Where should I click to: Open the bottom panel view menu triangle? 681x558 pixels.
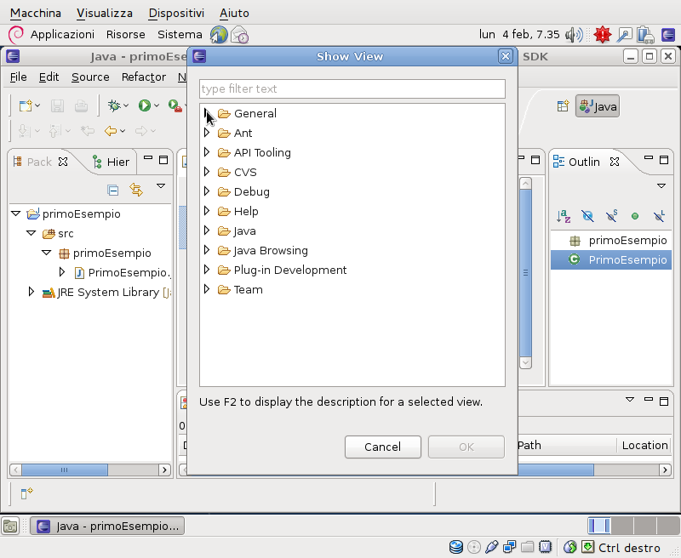630,399
